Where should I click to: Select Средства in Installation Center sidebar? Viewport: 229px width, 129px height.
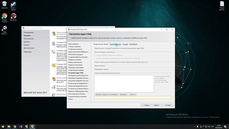coord(27,42)
